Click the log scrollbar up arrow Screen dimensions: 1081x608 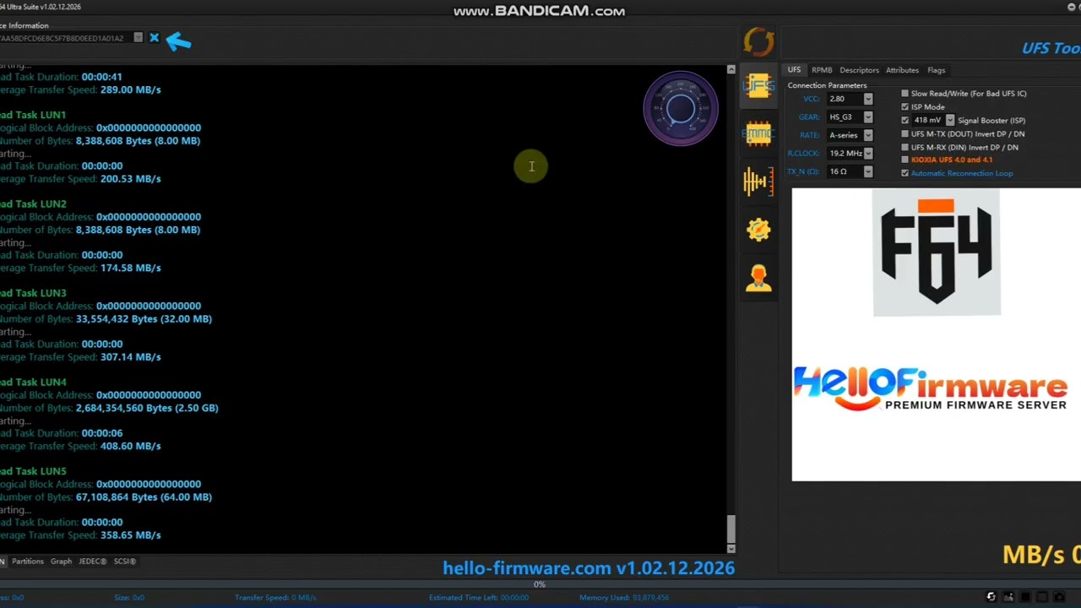(731, 69)
